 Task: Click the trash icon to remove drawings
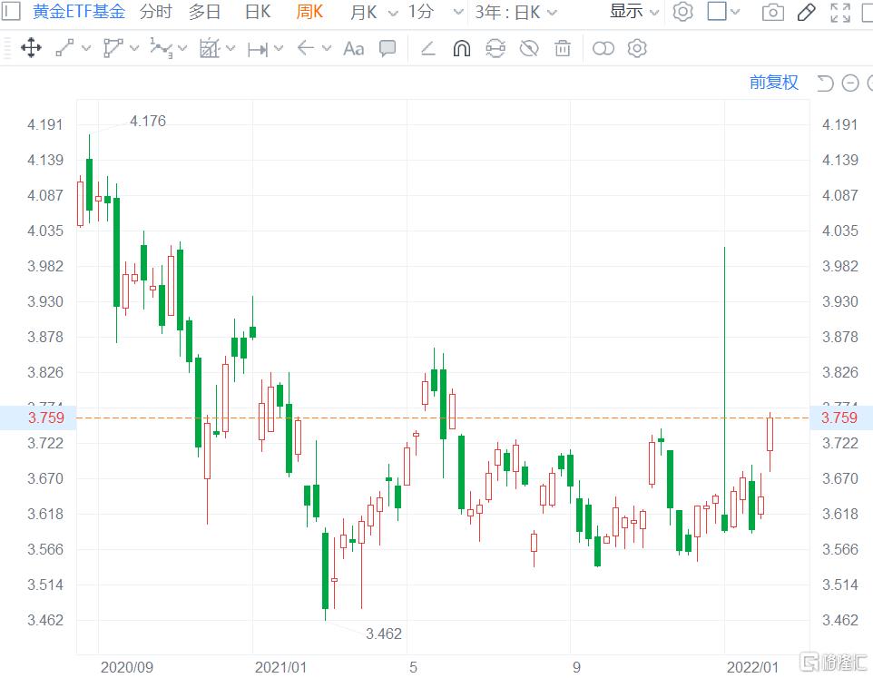[562, 48]
